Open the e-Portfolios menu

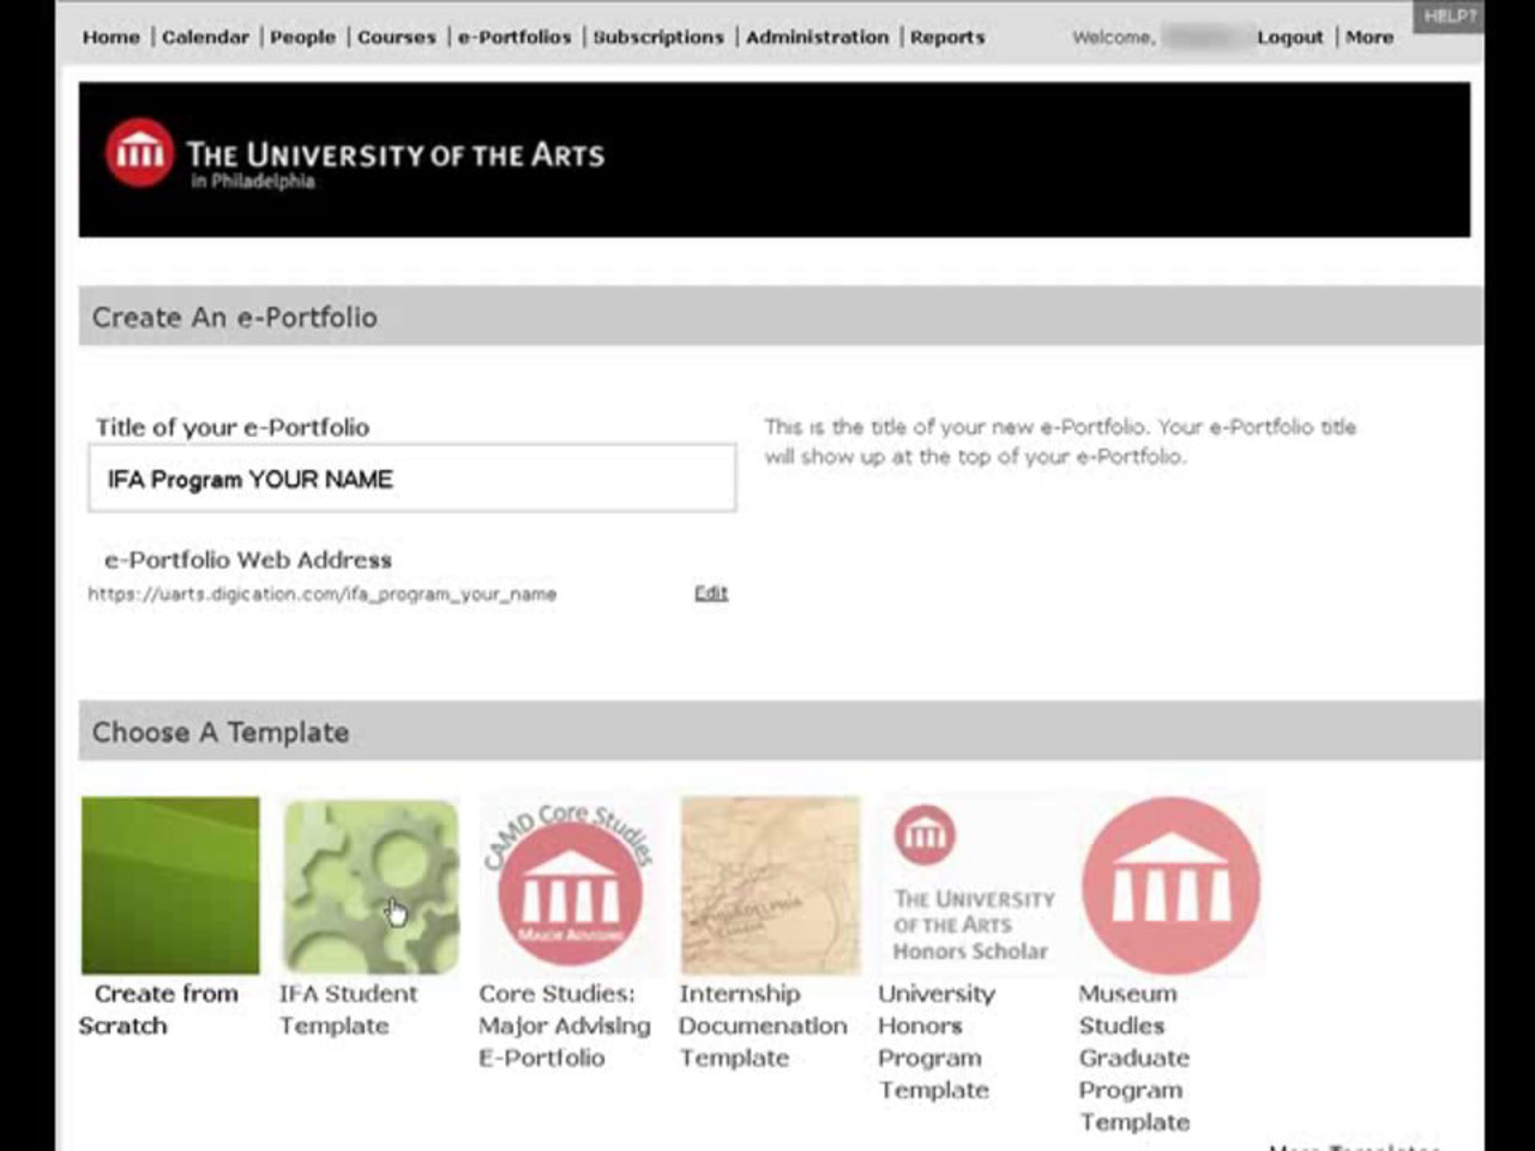tap(515, 38)
